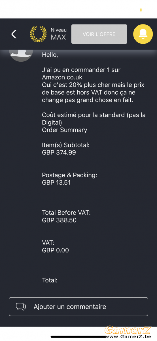
Task: Click the GamerZ watermark logo
Action: [128, 330]
